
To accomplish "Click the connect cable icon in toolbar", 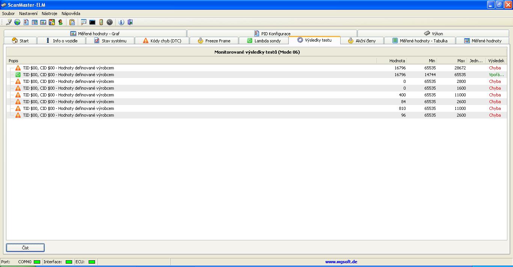I will [x=9, y=22].
